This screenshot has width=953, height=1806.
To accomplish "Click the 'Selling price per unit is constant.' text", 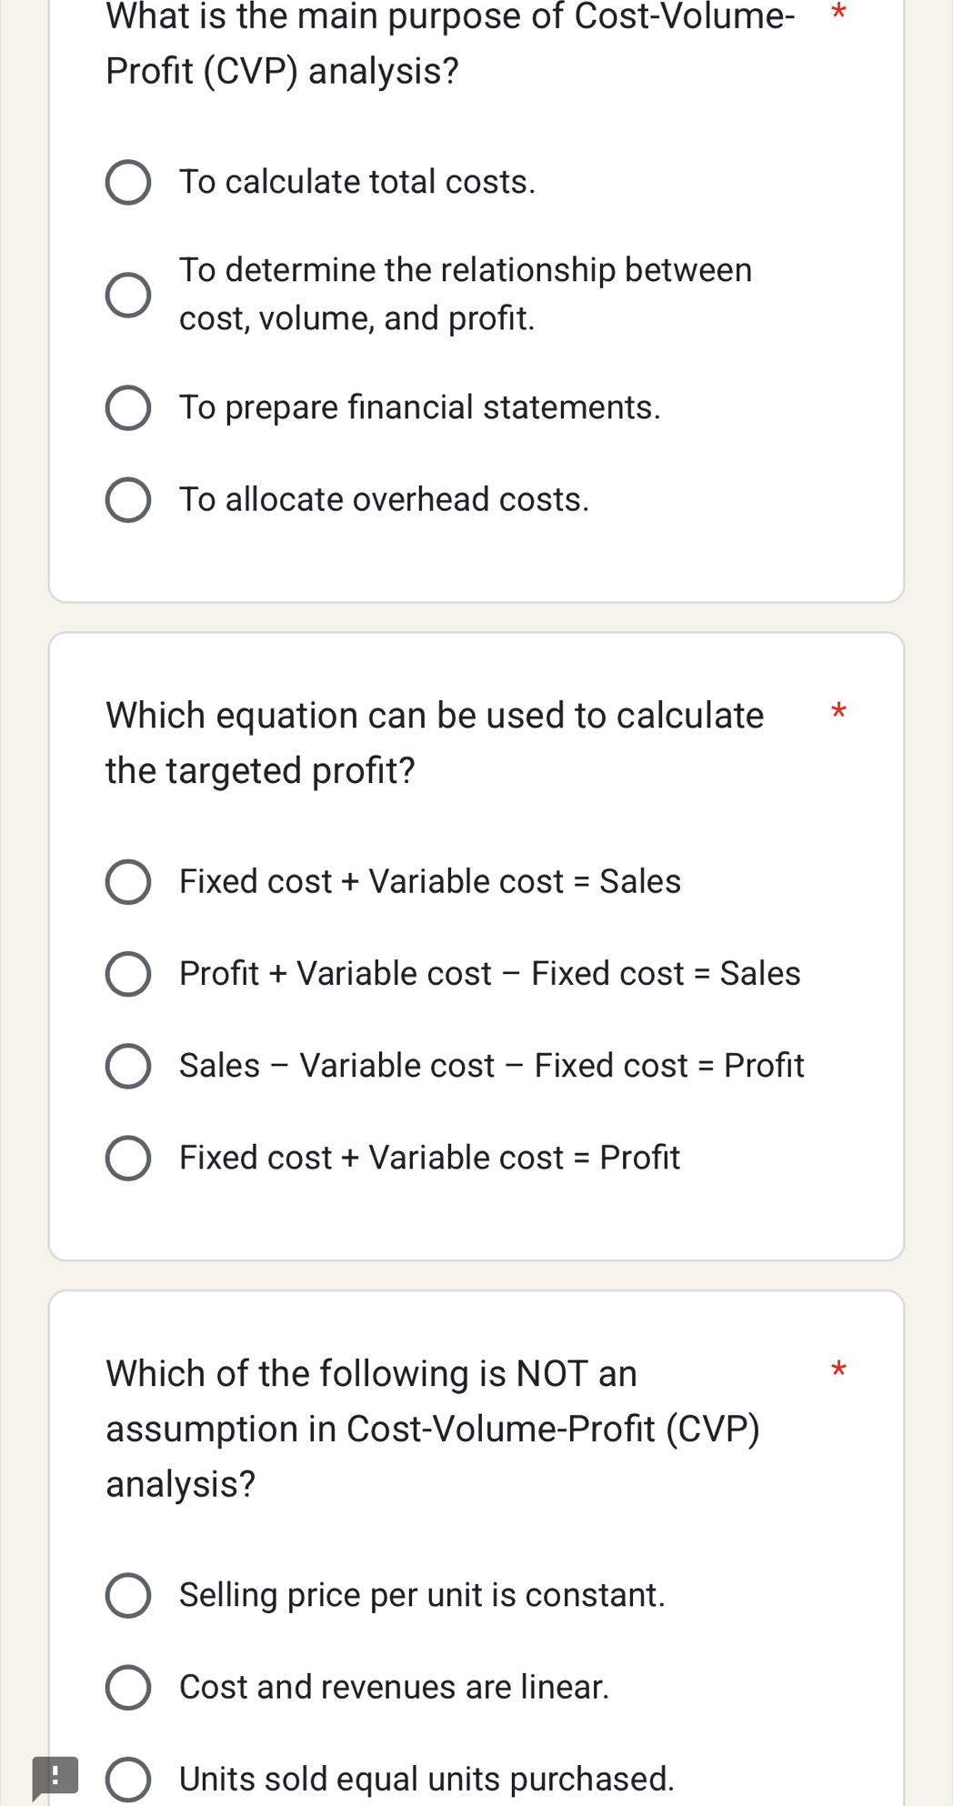I will click(x=422, y=1595).
